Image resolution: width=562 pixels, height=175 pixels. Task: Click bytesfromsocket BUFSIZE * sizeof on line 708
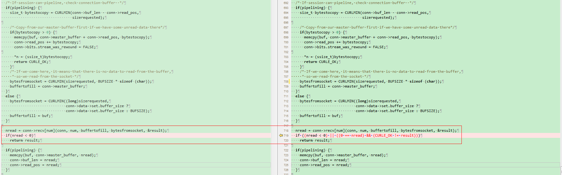click(x=371, y=81)
